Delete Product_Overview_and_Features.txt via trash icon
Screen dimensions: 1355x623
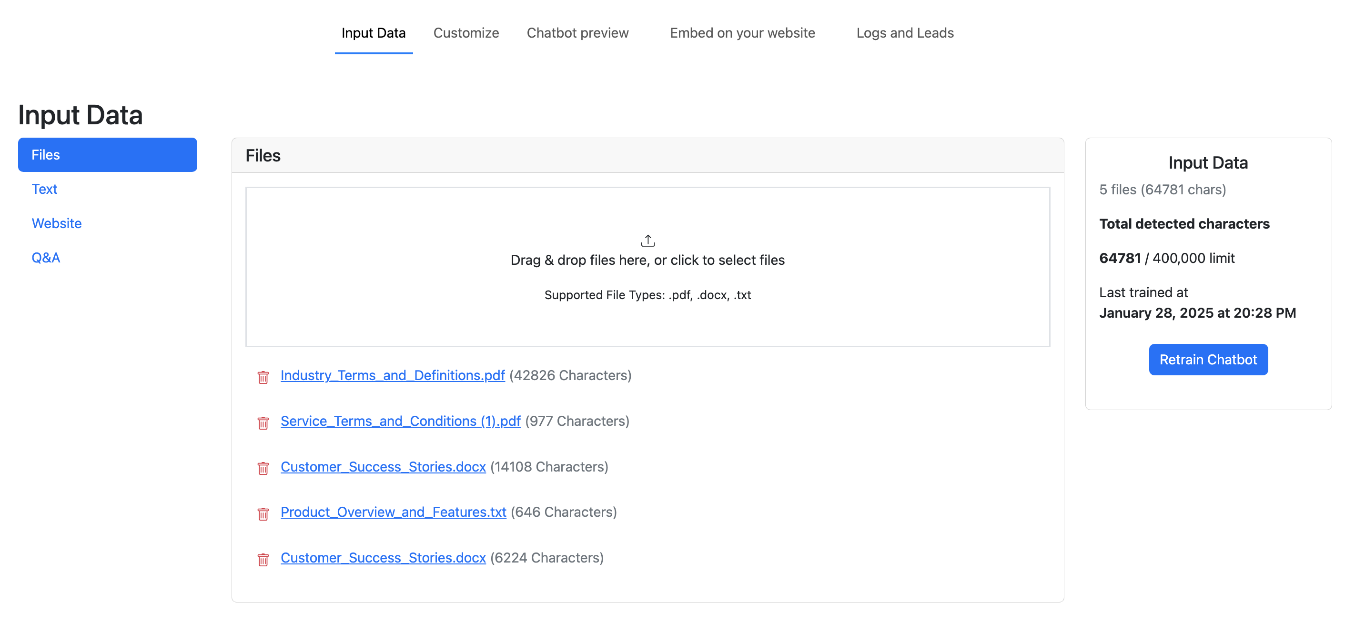pos(263,513)
